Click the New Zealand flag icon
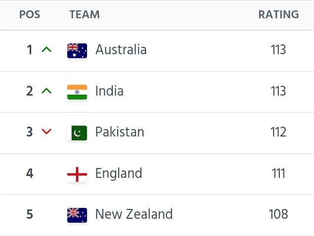The width and height of the screenshot is (314, 236). (77, 215)
